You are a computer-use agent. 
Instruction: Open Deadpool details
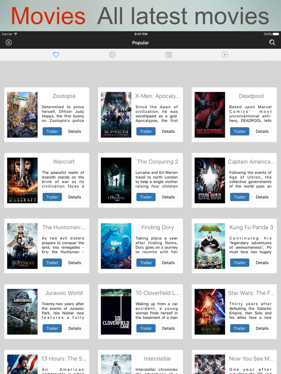[x=262, y=131]
